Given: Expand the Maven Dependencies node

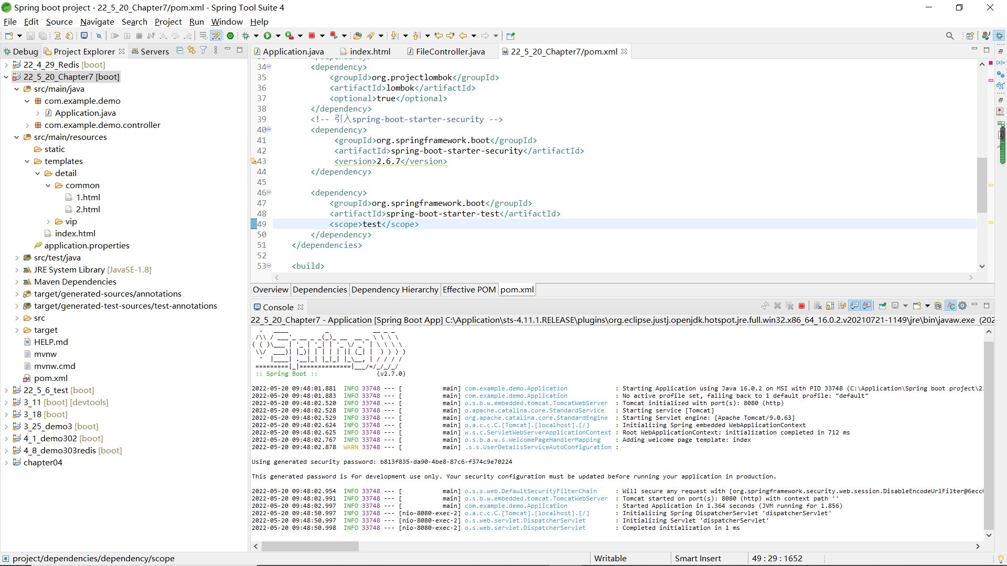Looking at the screenshot, I should pyautogui.click(x=17, y=282).
